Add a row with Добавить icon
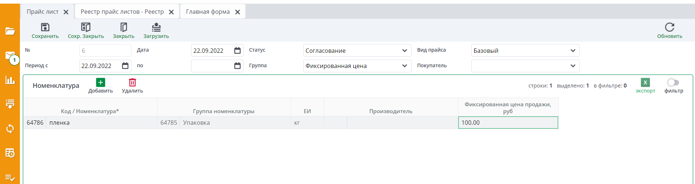The image size is (695, 184). coord(101,83)
